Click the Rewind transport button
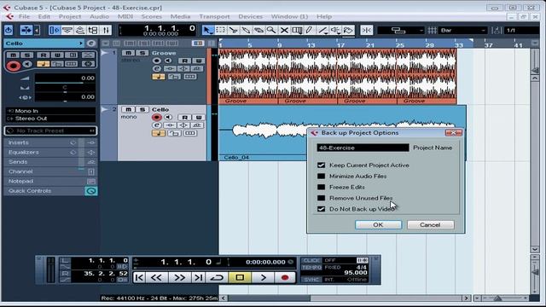Viewport: 546px width, 307px height. click(x=156, y=277)
